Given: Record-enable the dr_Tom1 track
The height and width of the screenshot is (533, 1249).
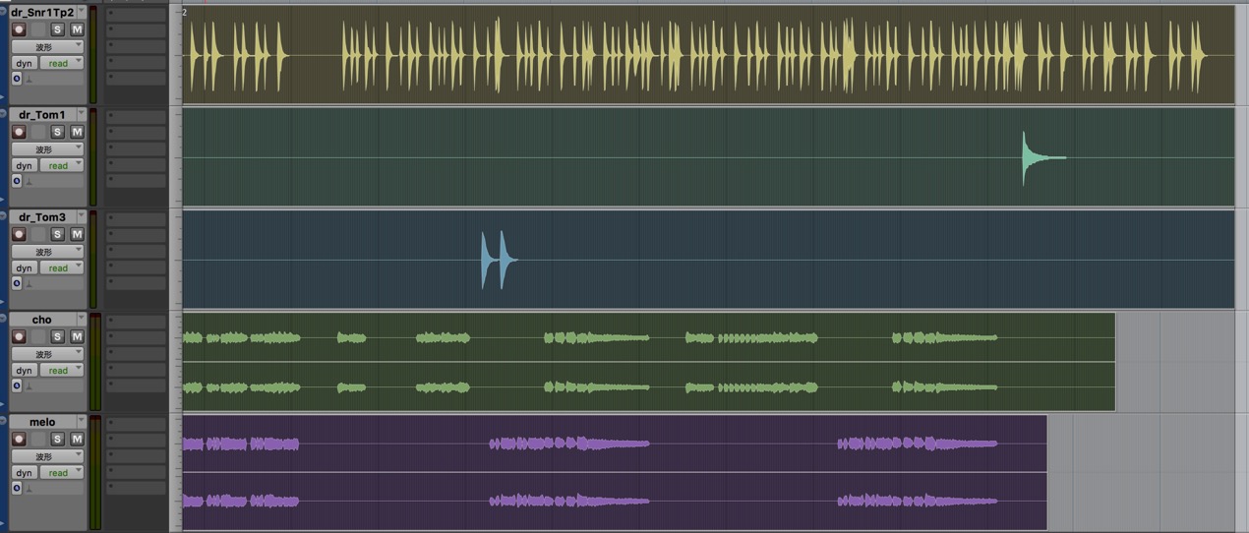Looking at the screenshot, I should (x=19, y=132).
